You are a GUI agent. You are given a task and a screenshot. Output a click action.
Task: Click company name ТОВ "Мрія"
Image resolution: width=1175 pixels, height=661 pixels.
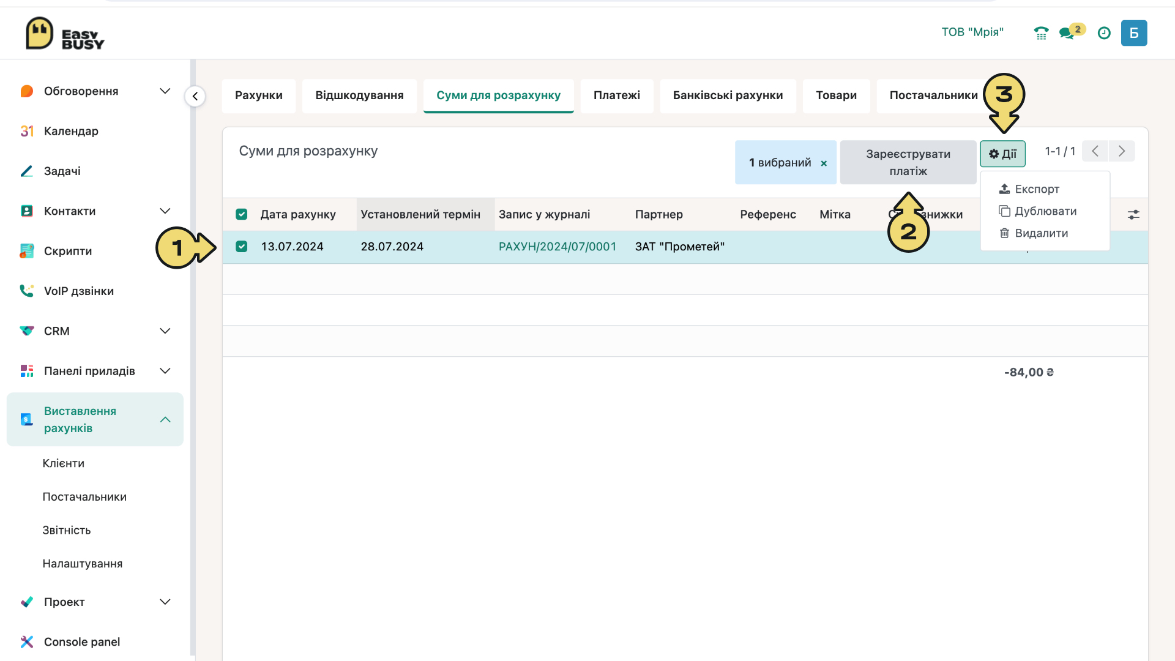tap(972, 32)
